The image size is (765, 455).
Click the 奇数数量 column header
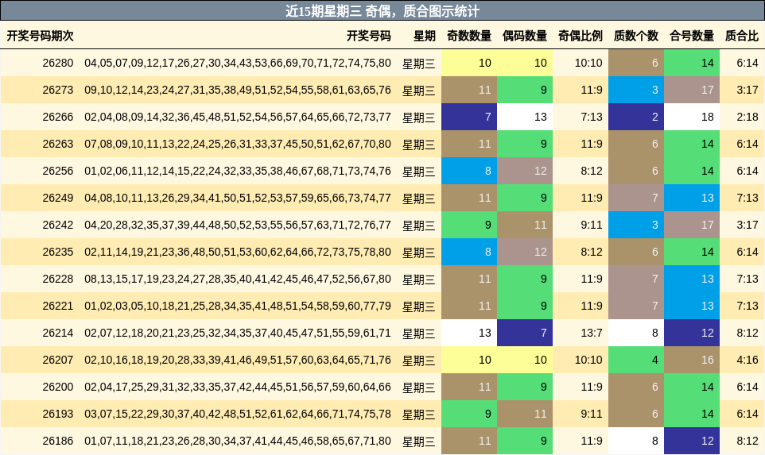[x=469, y=36]
